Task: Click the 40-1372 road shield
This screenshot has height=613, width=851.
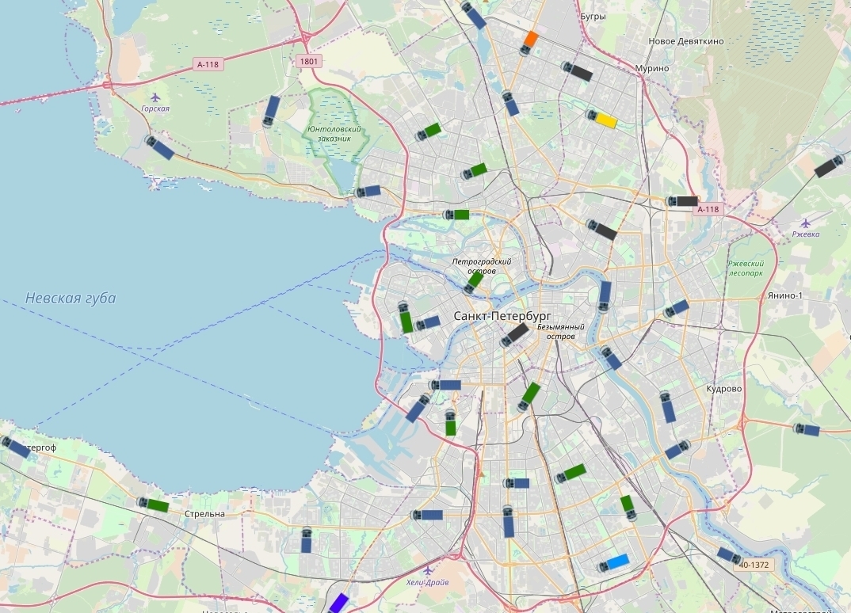Action: tap(754, 565)
